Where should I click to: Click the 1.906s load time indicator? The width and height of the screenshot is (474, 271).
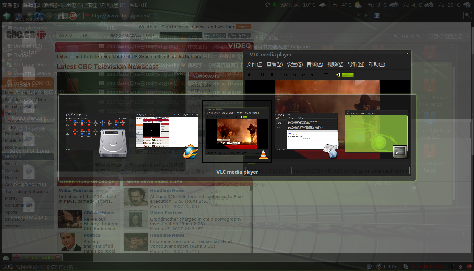tap(391, 267)
